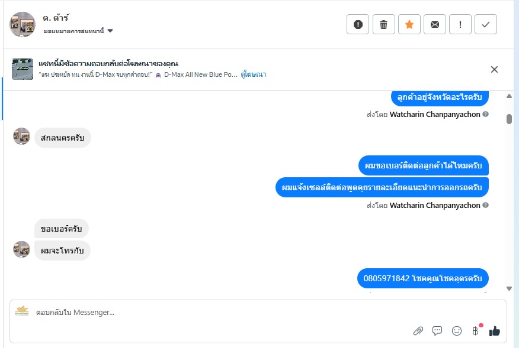The image size is (519, 348).
Task: Mark conversation unread with envelope icon
Action: [x=434, y=24]
